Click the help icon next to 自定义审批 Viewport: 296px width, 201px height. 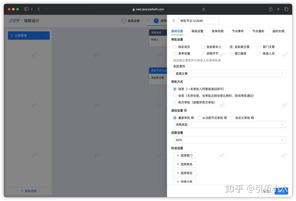252,117
